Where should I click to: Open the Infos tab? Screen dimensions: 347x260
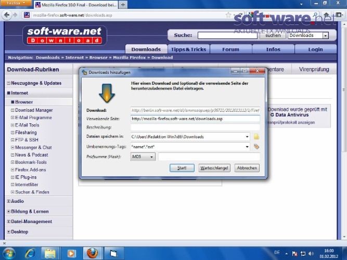[x=273, y=49]
